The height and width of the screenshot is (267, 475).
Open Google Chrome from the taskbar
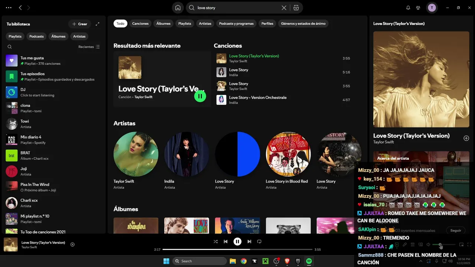click(243, 261)
